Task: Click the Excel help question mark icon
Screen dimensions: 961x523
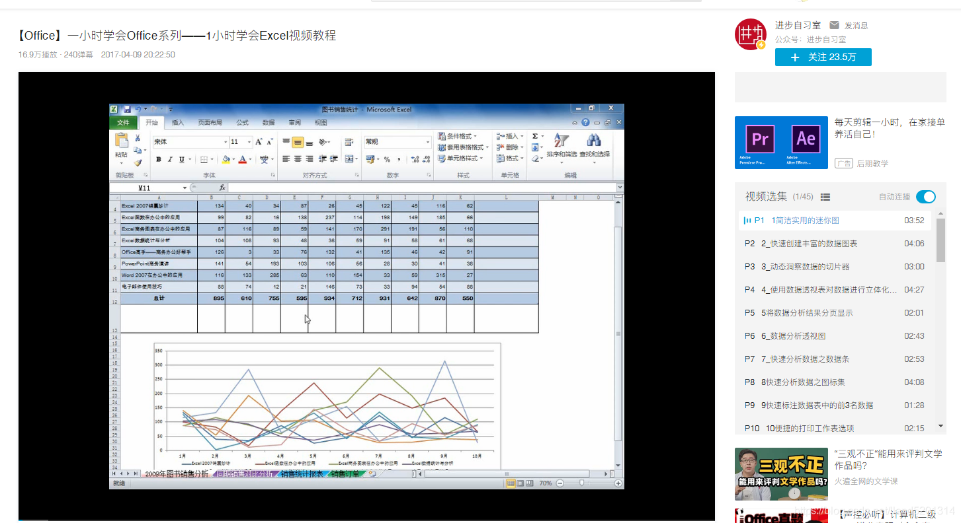Action: point(585,122)
